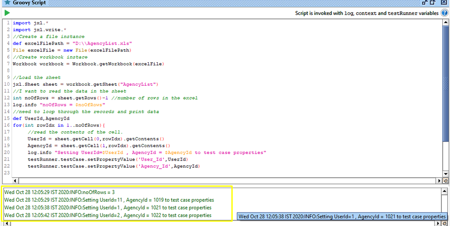Click the star icon beside Groovy Script title

click(6, 3)
